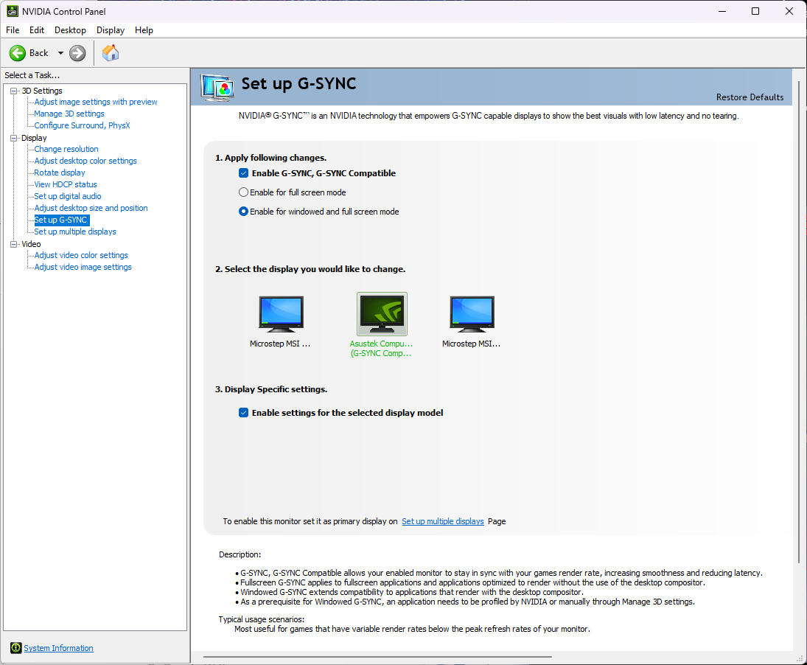Viewport: 807px width, 665px height.
Task: Collapse the Video tree node
Action: click(x=14, y=244)
